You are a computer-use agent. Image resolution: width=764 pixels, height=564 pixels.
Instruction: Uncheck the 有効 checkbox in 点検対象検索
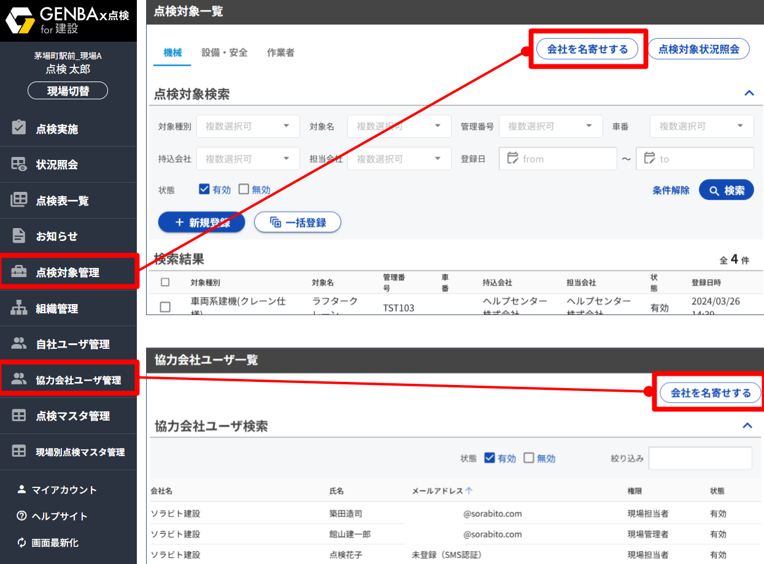click(x=205, y=189)
